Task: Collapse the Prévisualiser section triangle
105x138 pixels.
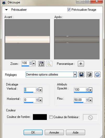Action: pyautogui.click(x=6, y=10)
